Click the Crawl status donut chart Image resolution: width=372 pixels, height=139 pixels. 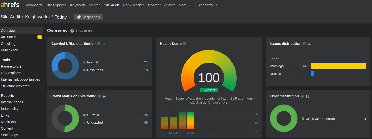[x=65, y=118]
